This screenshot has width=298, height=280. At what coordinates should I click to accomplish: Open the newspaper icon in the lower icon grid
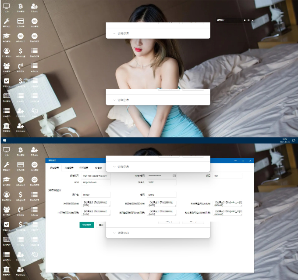[7, 239]
